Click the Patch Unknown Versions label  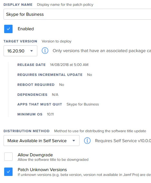click(x=42, y=170)
